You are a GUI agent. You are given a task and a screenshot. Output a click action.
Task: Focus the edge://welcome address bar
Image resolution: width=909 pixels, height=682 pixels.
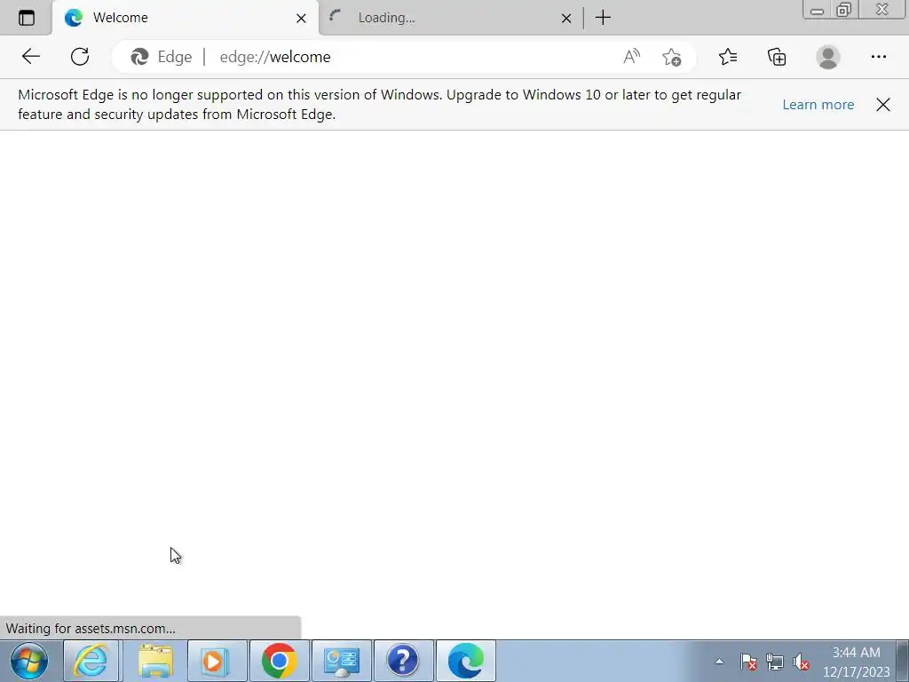click(406, 57)
